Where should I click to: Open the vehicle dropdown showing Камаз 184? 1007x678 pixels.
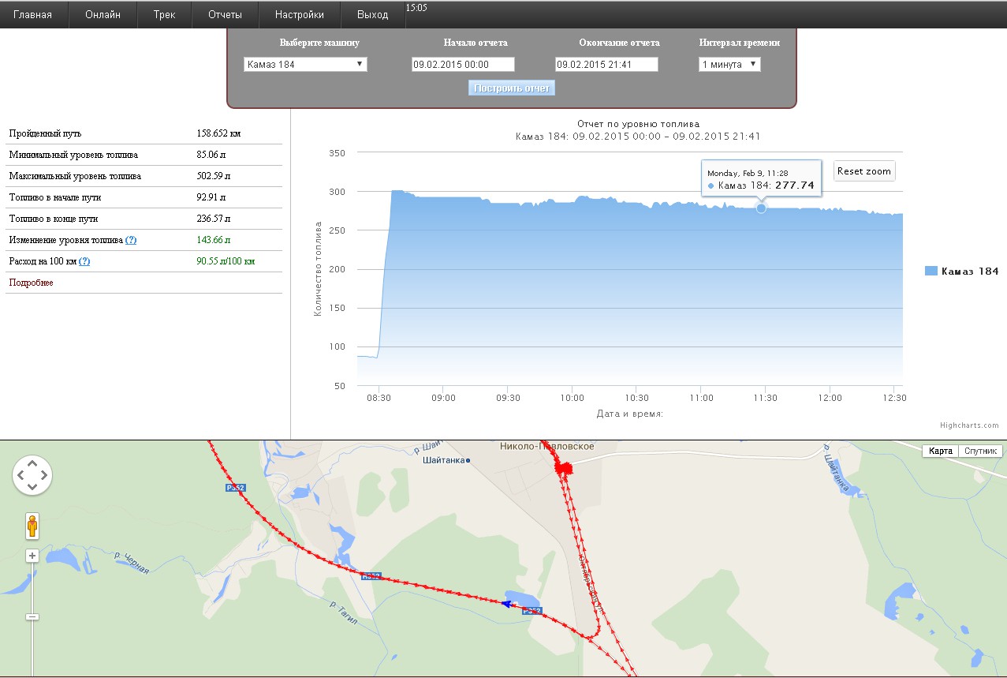[x=305, y=65]
